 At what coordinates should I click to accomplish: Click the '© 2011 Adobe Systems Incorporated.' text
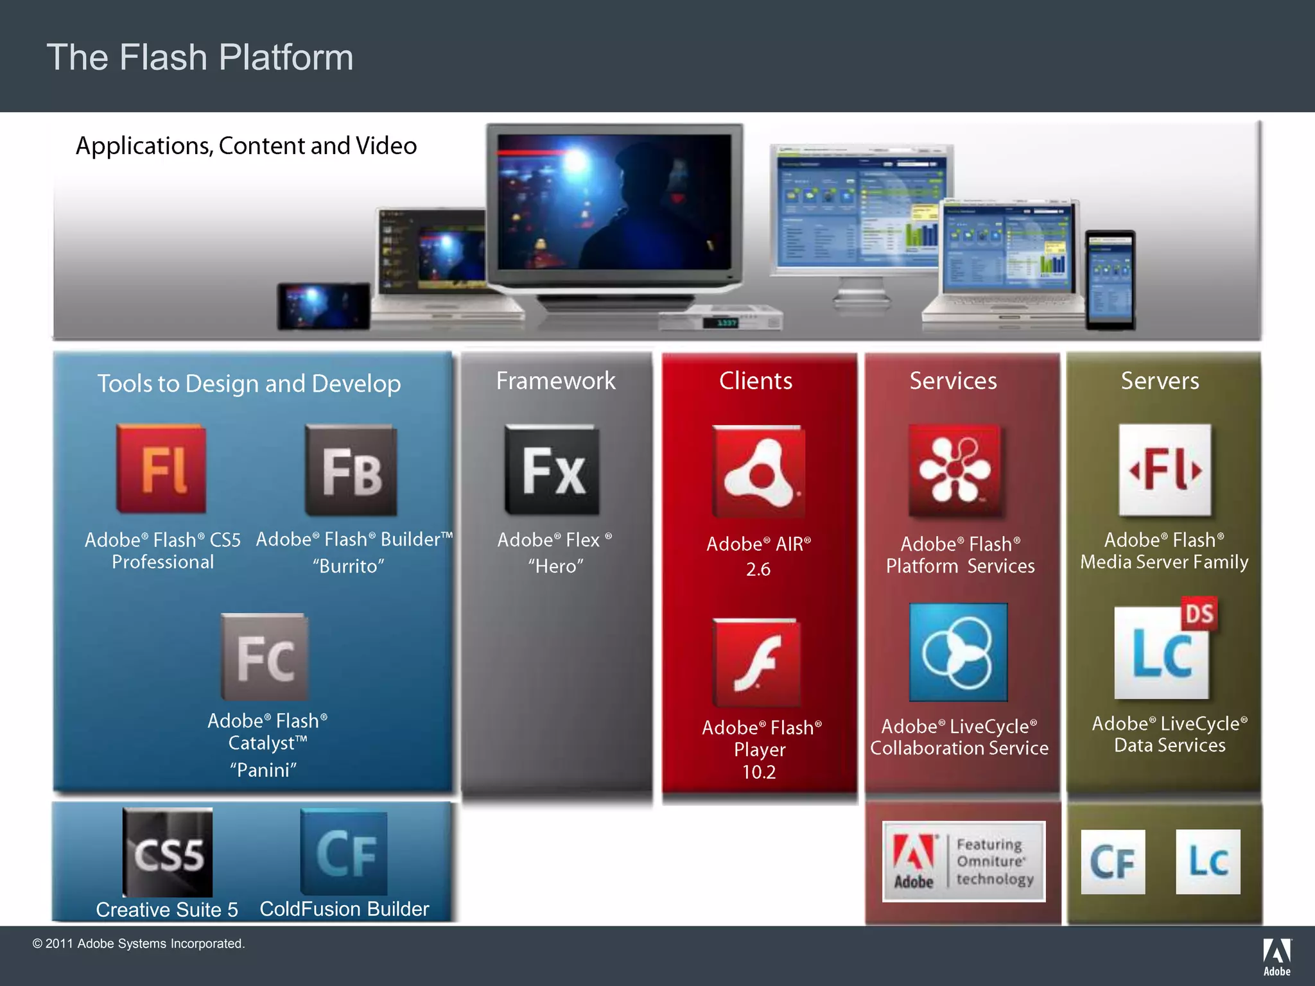(x=139, y=944)
